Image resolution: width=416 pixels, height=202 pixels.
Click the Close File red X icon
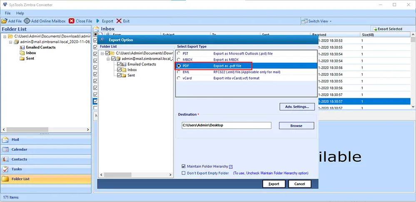click(x=71, y=21)
